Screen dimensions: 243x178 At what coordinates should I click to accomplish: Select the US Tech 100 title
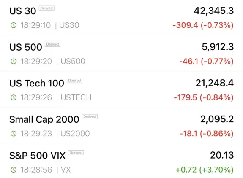[37, 83]
